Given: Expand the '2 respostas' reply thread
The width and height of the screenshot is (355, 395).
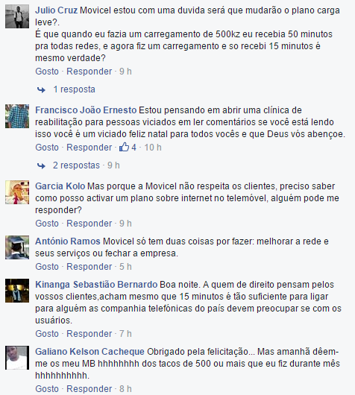Looking at the screenshot, I should click(x=76, y=165).
